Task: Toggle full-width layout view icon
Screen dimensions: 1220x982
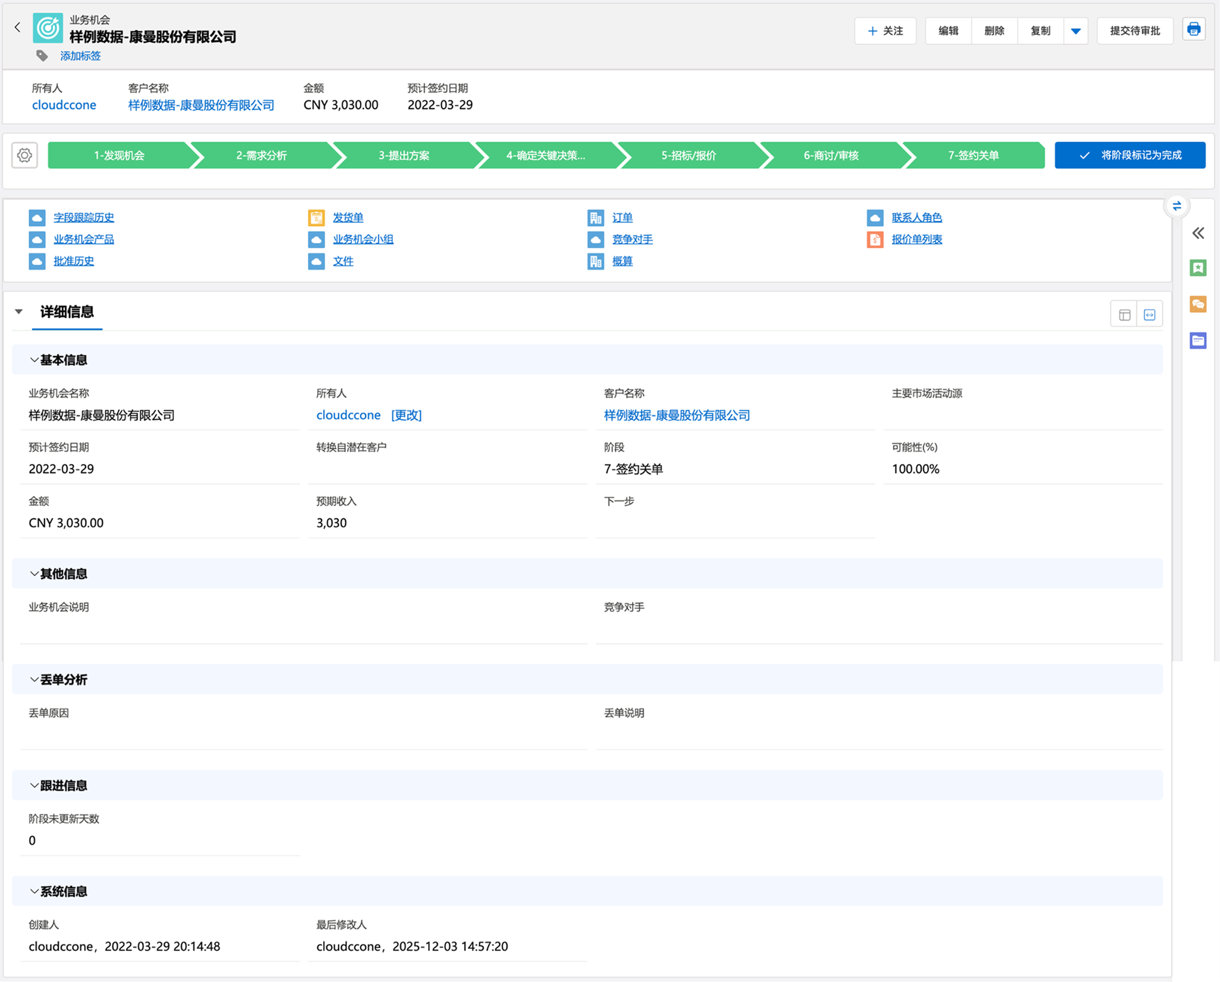Action: pos(1150,315)
